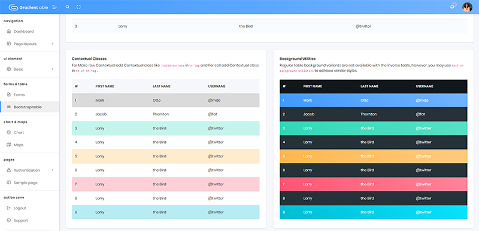479x231 pixels.
Task: Click @fat in the Background Utilities table
Action: tap(420, 114)
